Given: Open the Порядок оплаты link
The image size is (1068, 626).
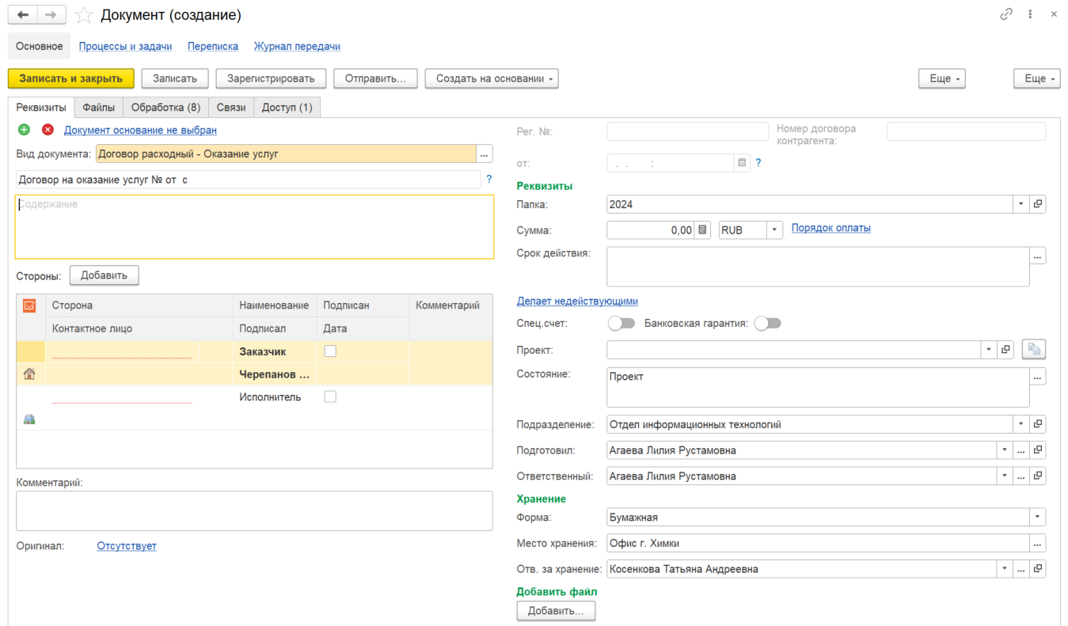Looking at the screenshot, I should [x=831, y=228].
